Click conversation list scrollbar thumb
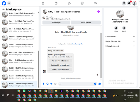140x102 pixels. coord(39,69)
